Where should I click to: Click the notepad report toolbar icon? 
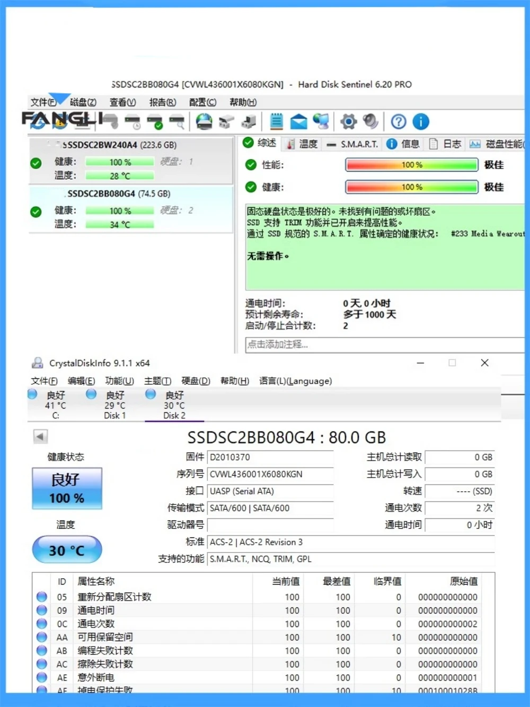coord(276,122)
